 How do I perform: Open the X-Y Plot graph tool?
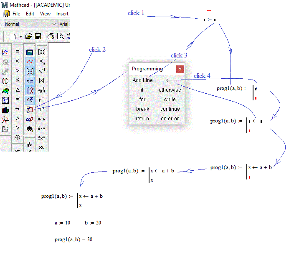click(5, 52)
